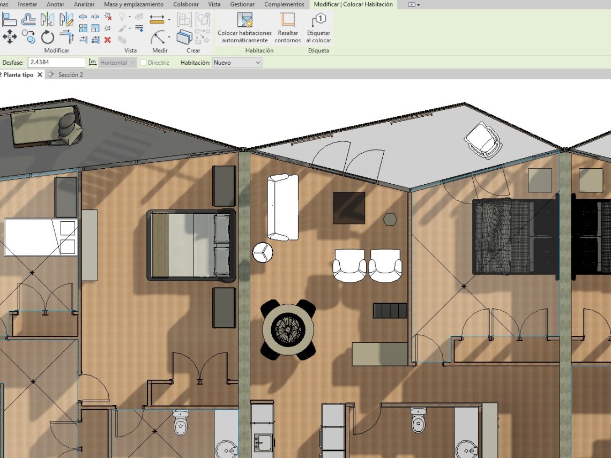Expand the Horizontal orientation dropdown
The width and height of the screenshot is (611, 458).
(118, 63)
